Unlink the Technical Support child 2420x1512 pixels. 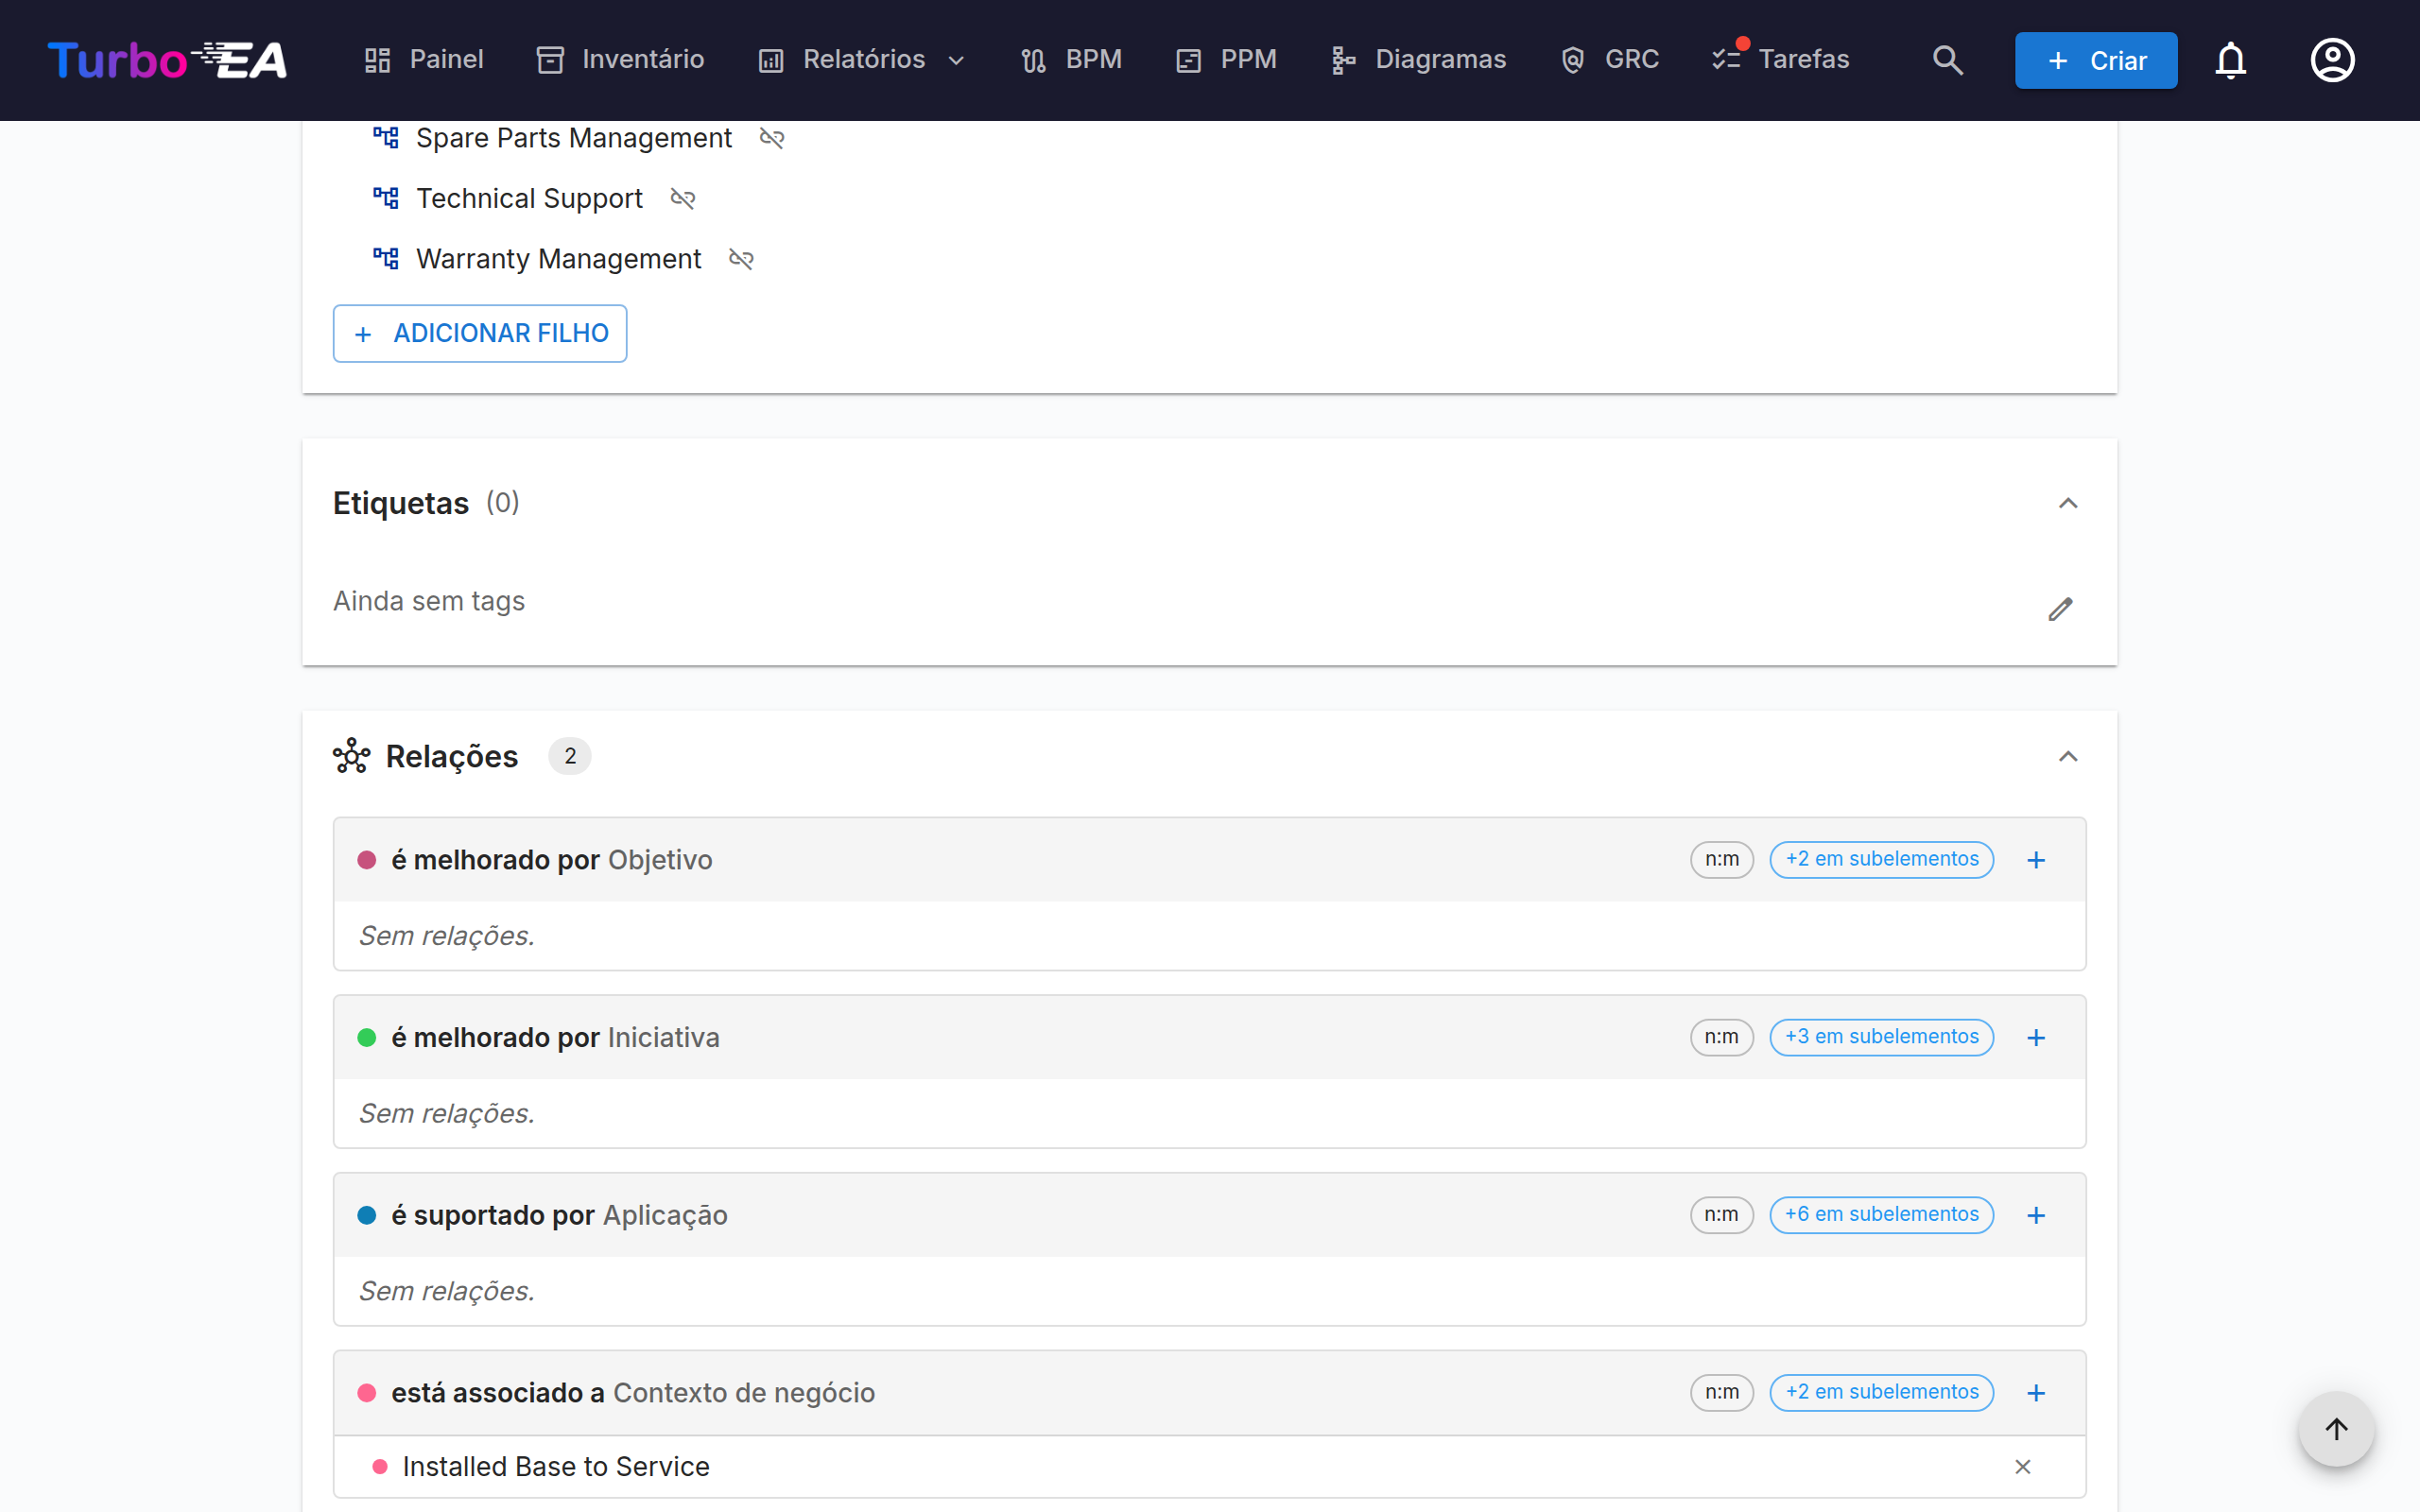point(682,199)
